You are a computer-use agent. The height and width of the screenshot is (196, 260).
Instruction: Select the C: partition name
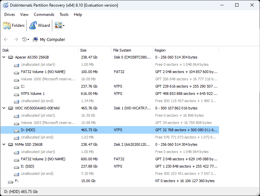pyautogui.click(x=23, y=86)
